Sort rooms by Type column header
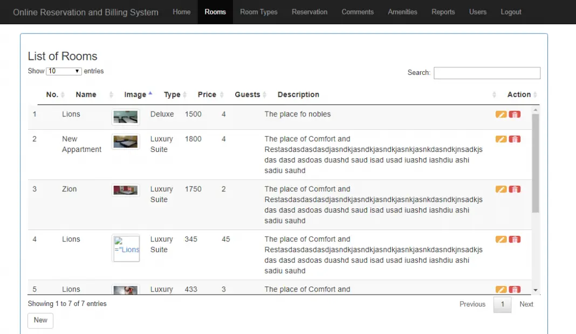Image resolution: width=576 pixels, height=334 pixels. point(173,95)
